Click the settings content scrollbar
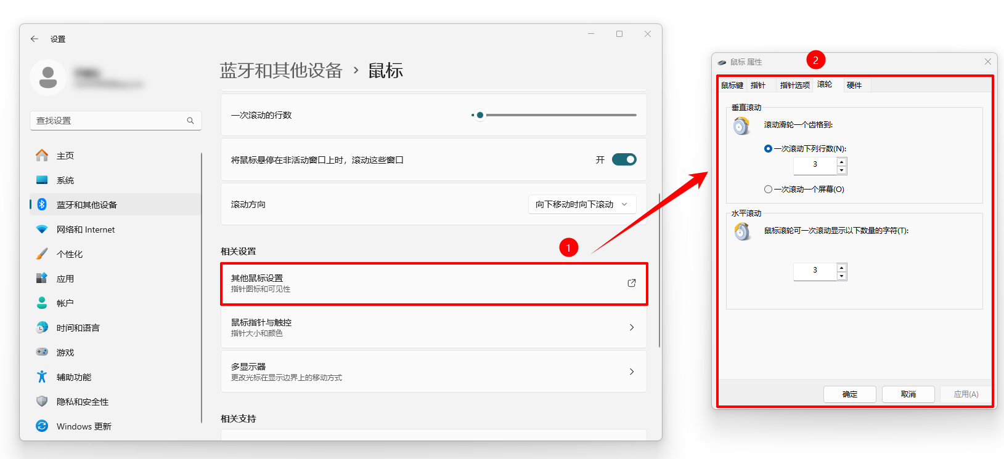1004x459 pixels. 659,271
